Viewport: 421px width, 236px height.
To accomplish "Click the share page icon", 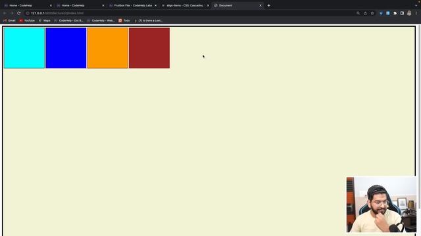I will (365, 13).
